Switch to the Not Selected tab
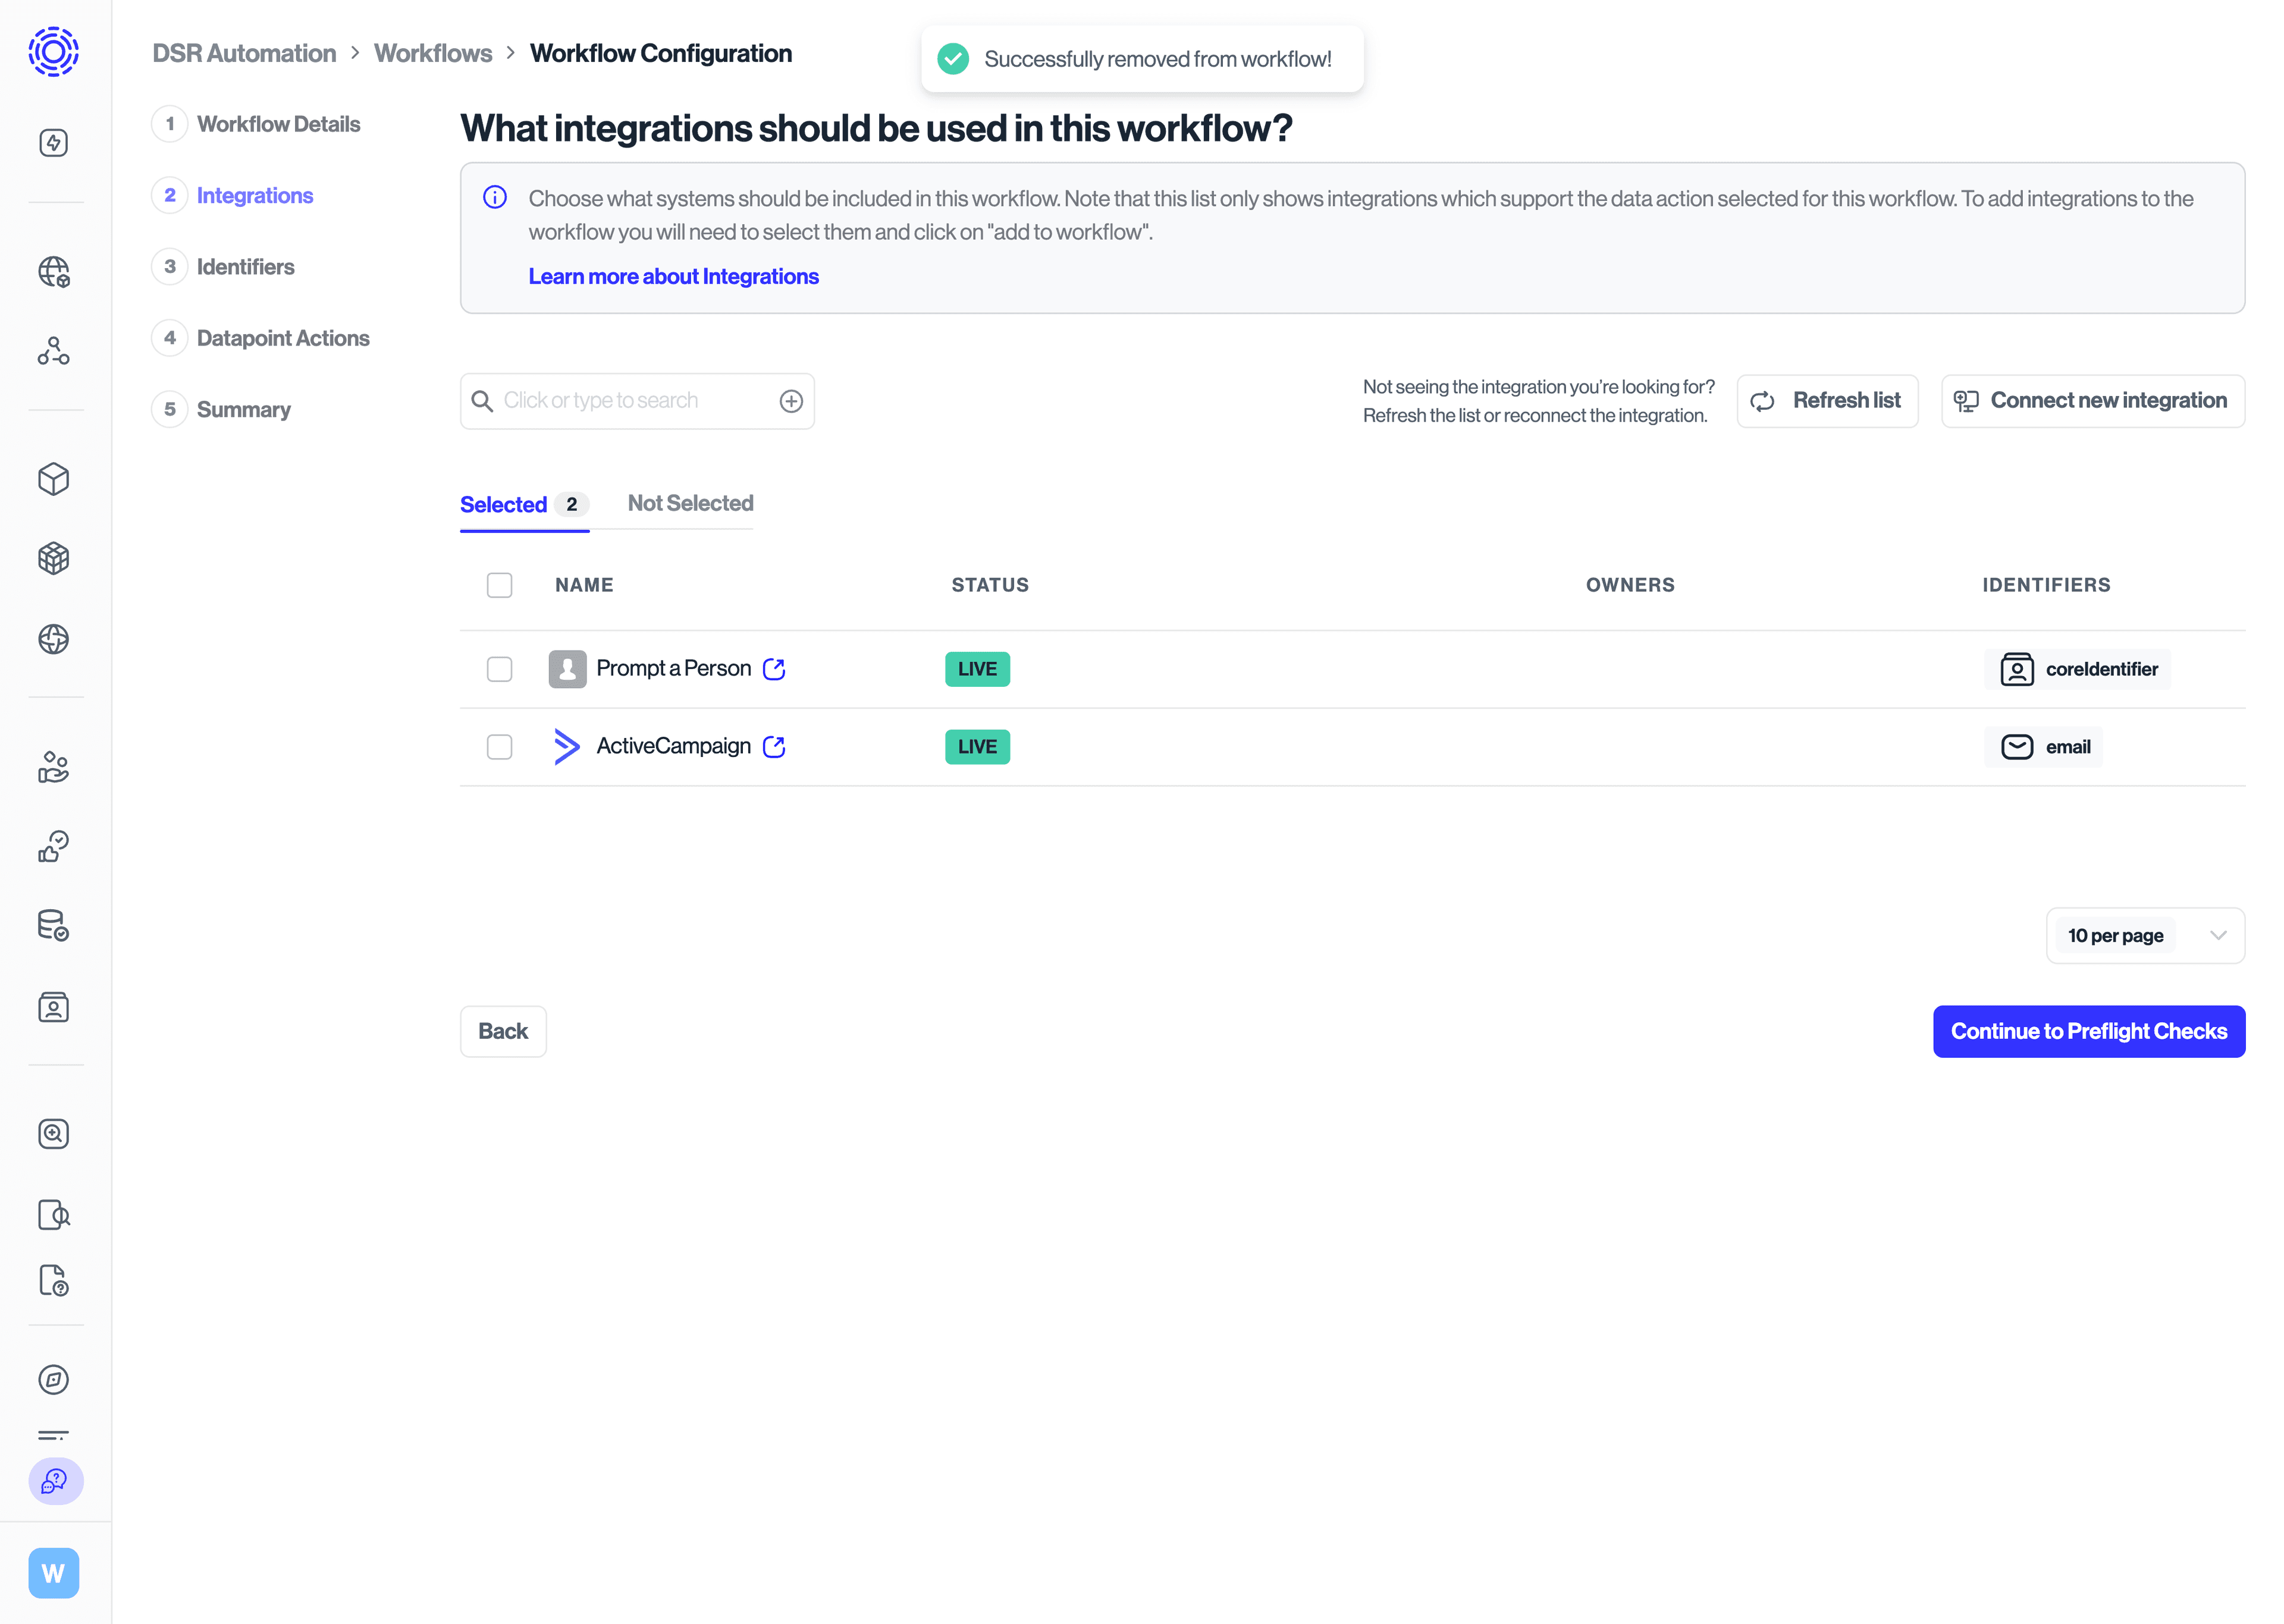 [689, 503]
